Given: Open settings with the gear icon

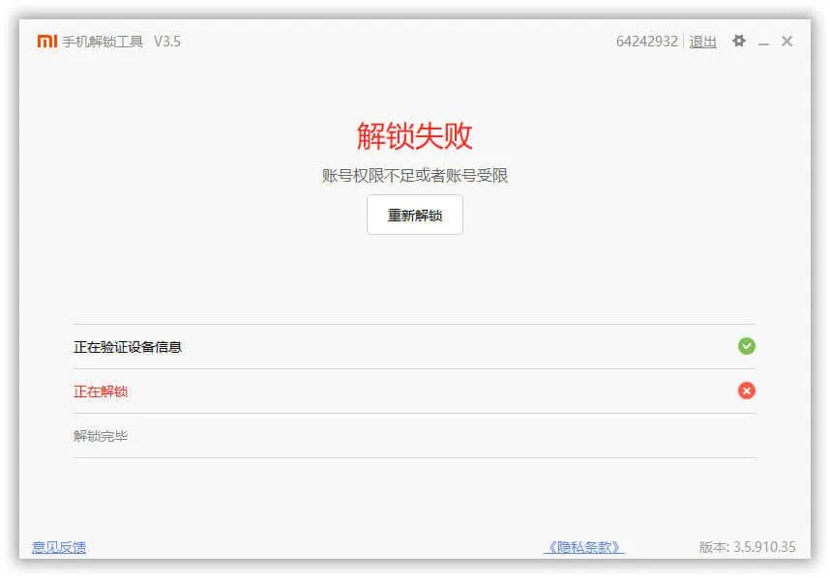Looking at the screenshot, I should click(739, 42).
